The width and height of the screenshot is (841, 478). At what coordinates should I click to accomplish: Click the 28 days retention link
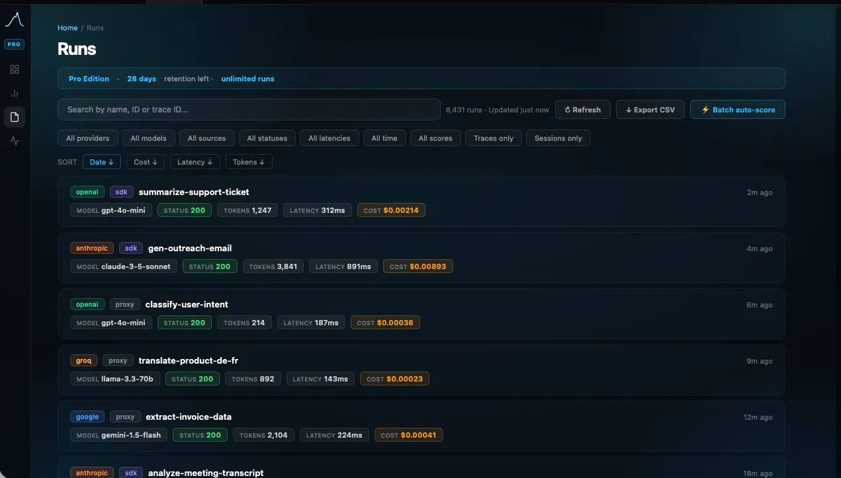click(x=142, y=79)
